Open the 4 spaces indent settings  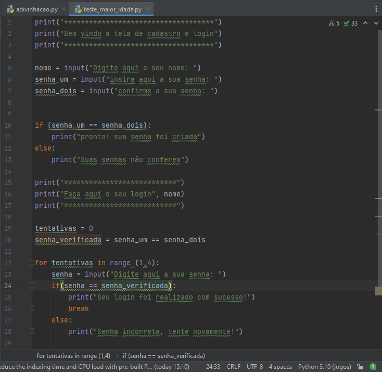[280, 367]
